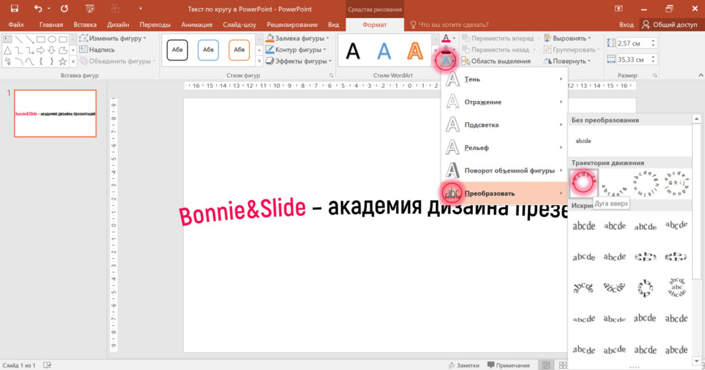Click the Общий доступ share button

pos(669,25)
